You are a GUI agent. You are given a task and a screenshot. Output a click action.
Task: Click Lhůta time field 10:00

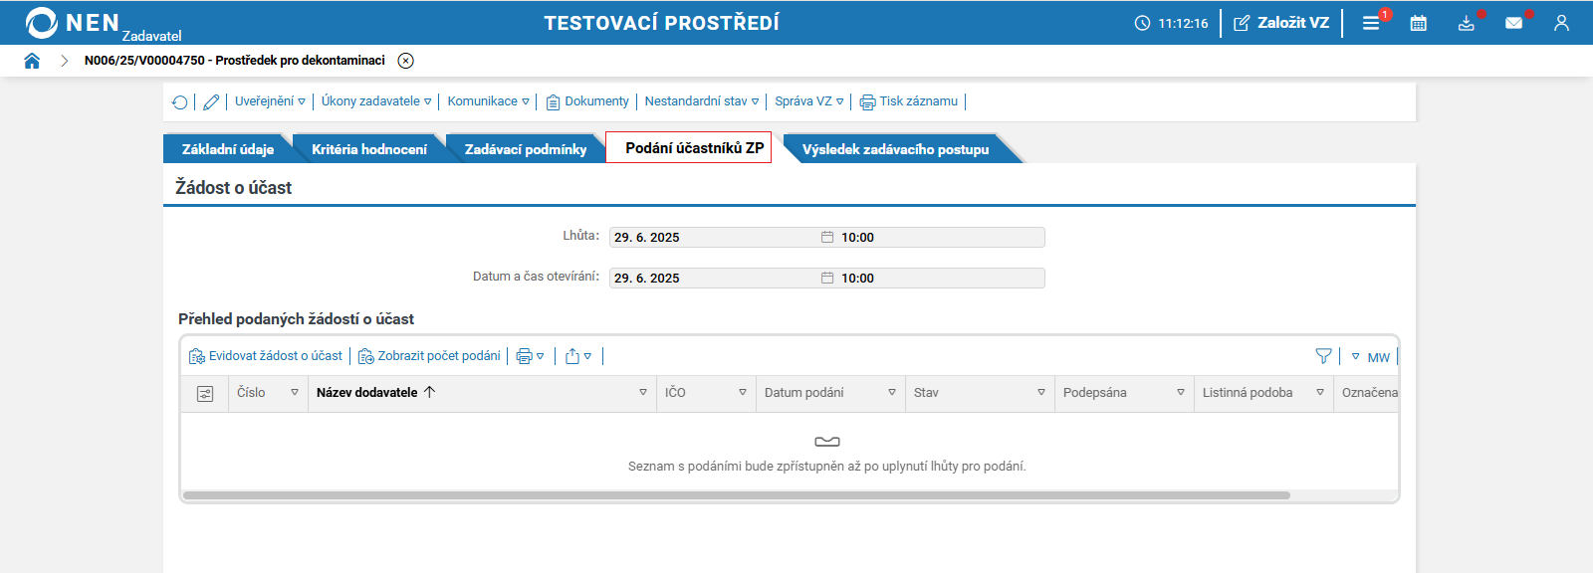click(x=941, y=237)
